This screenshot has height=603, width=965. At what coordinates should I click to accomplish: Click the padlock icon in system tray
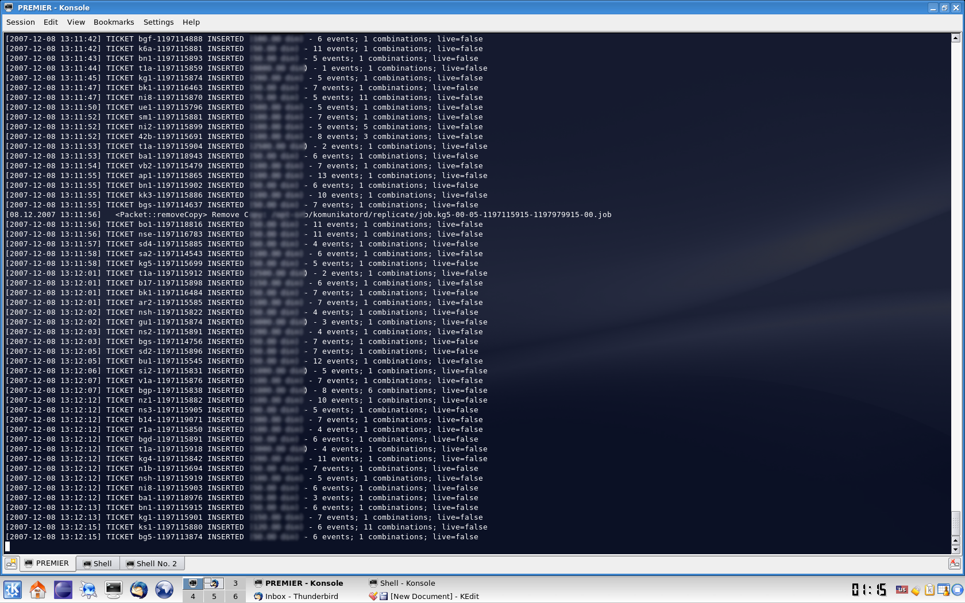[916, 590]
